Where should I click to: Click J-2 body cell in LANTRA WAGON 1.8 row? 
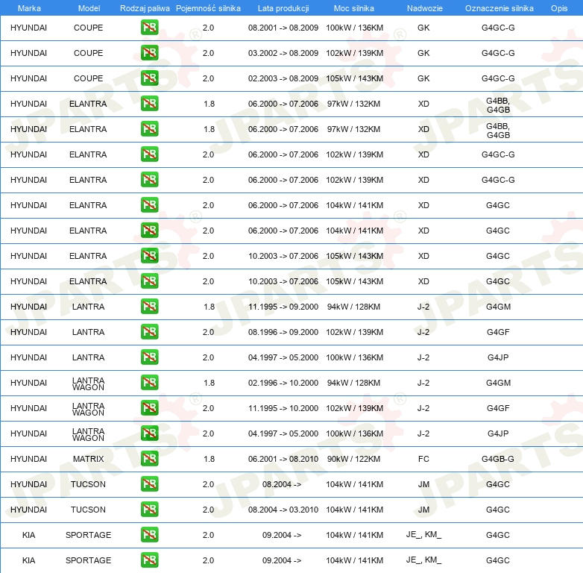[x=423, y=383]
